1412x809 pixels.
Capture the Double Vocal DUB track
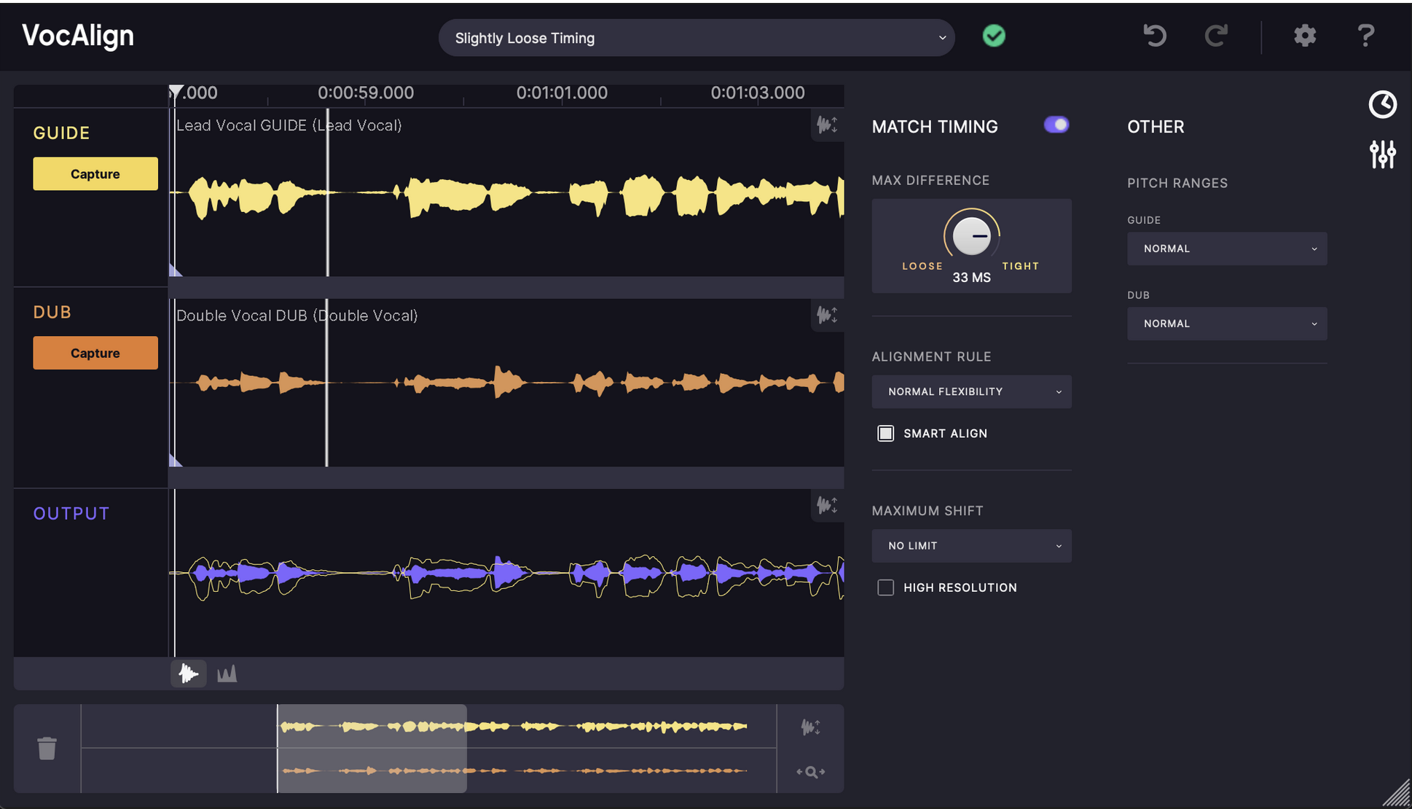[95, 352]
